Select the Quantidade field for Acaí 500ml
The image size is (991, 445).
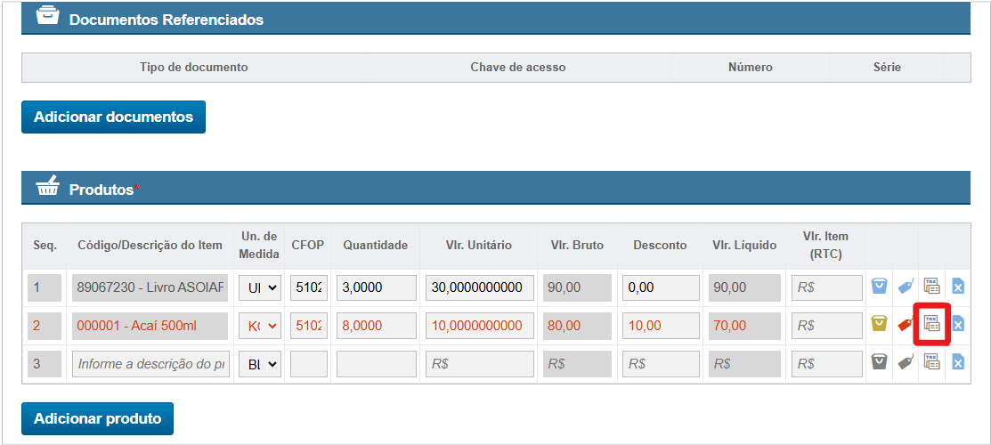point(377,326)
